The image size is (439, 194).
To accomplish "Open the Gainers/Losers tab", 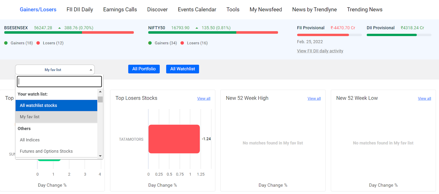I will pos(38,10).
